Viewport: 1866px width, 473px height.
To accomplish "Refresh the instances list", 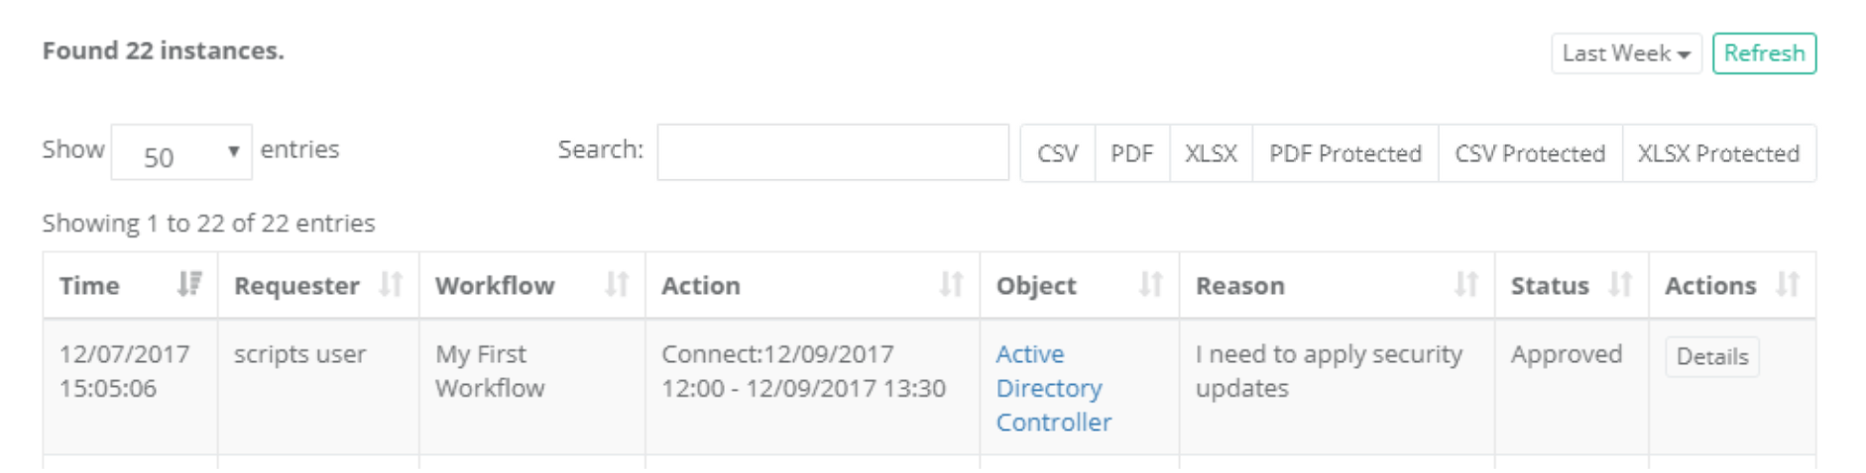I will coord(1764,53).
